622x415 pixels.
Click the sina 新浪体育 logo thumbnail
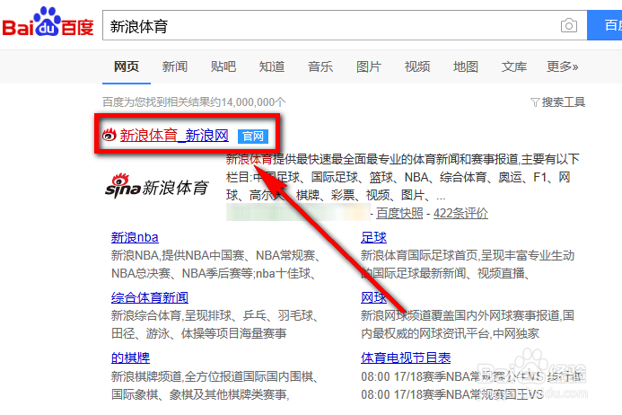click(157, 187)
